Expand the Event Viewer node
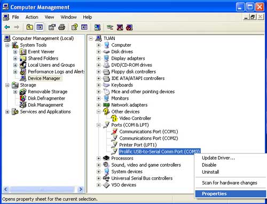This screenshot has height=204, width=267. coord(15,52)
